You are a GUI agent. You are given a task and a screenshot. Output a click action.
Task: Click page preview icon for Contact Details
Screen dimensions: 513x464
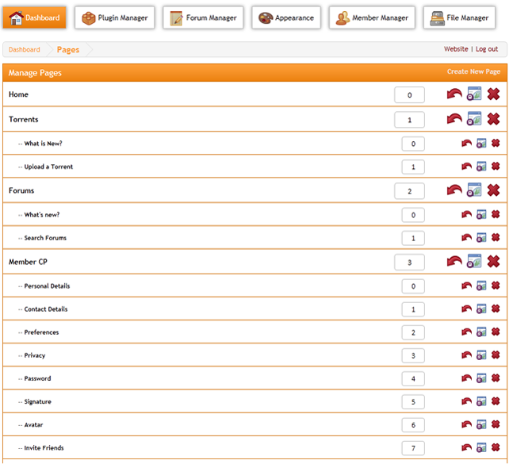pos(481,309)
